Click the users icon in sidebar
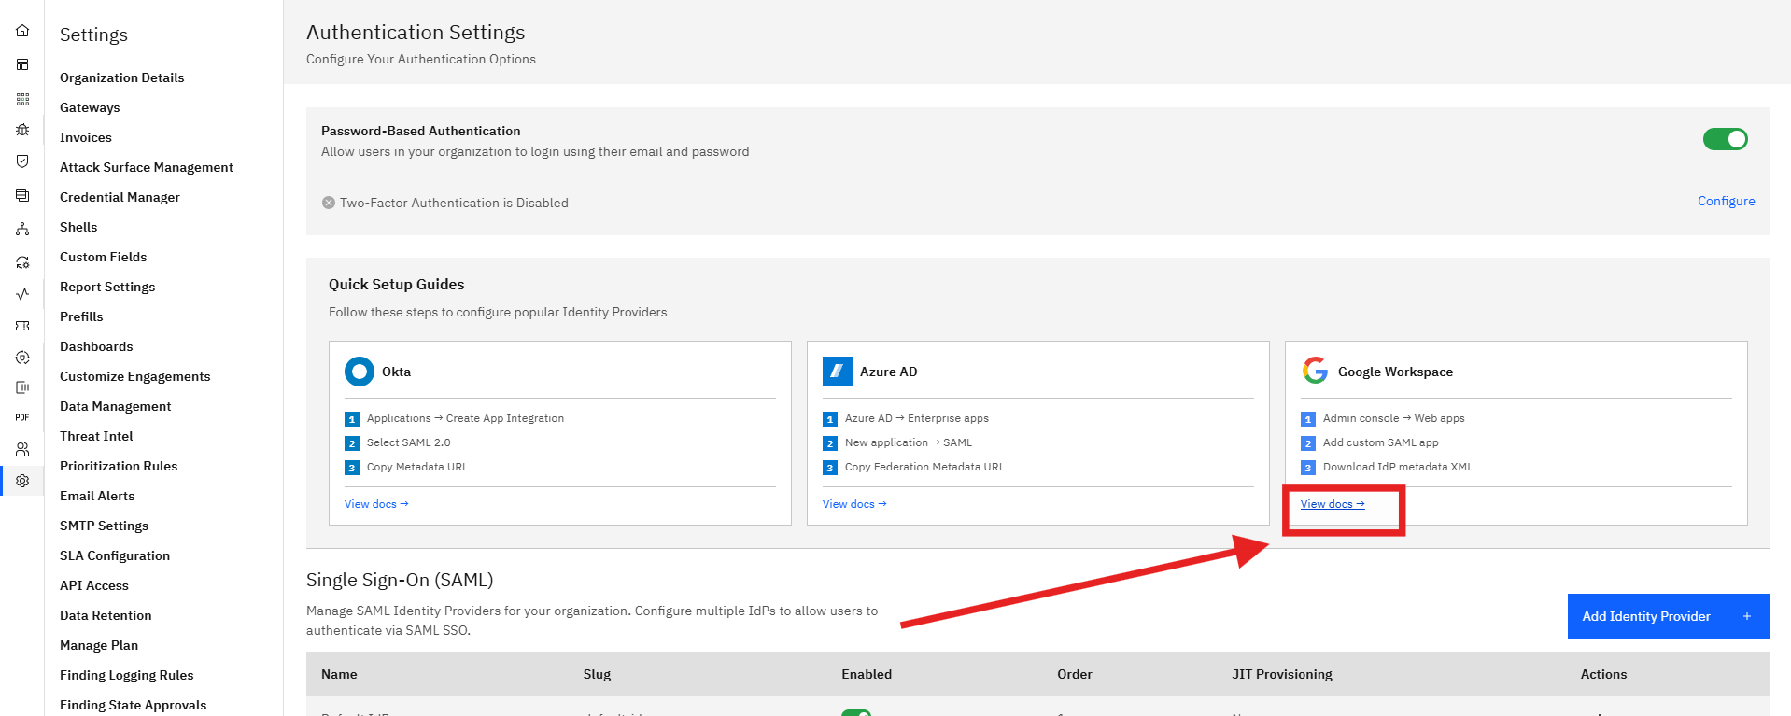This screenshot has height=716, width=1791. tap(22, 449)
